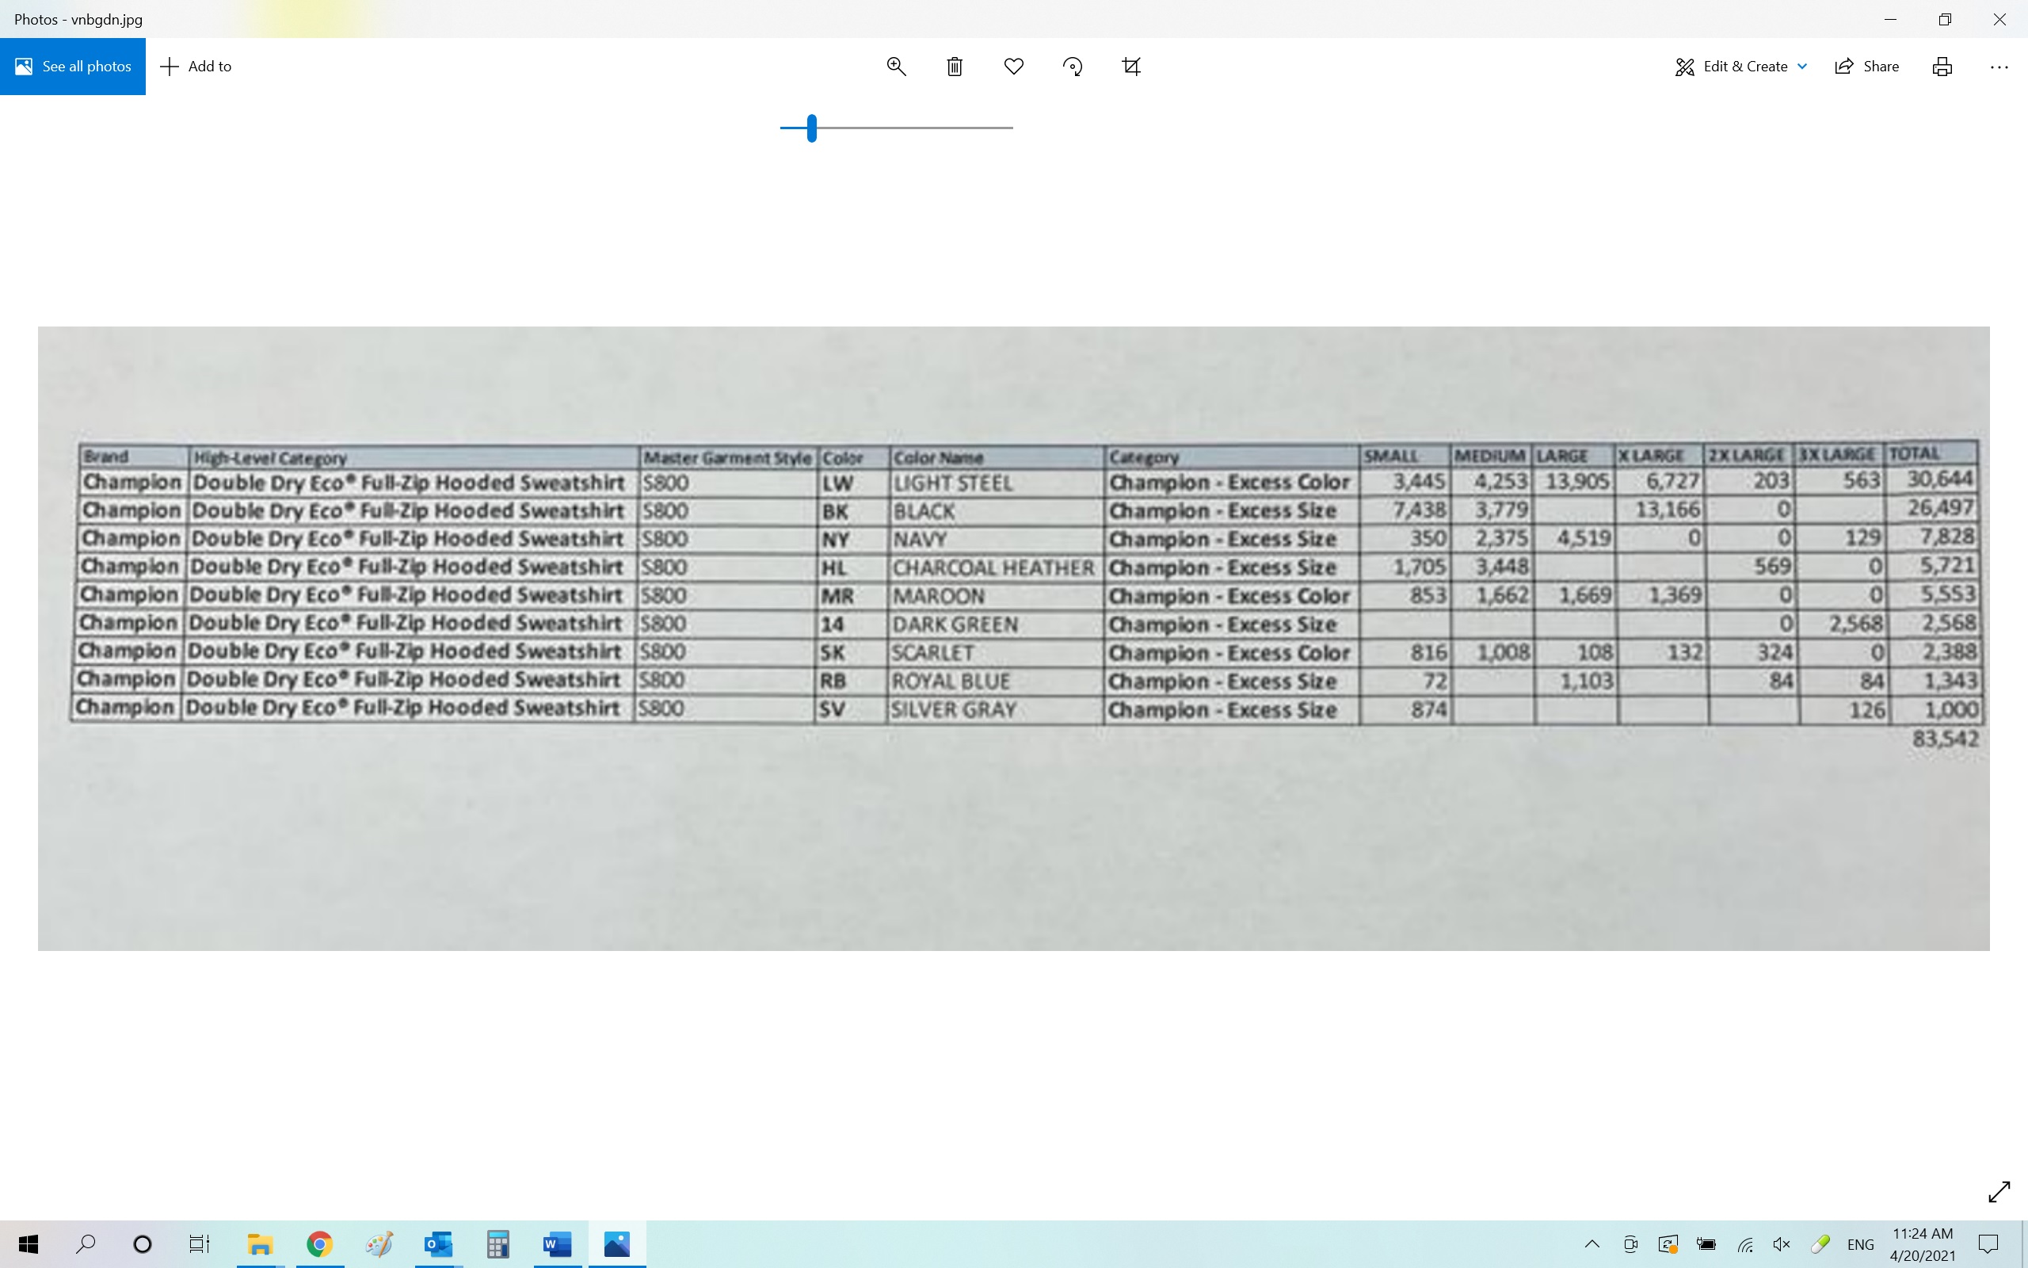Open Paint app from taskbar
The width and height of the screenshot is (2028, 1268).
click(379, 1244)
